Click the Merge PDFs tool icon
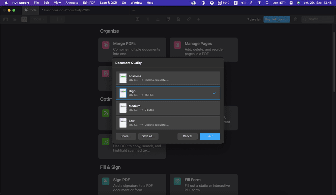Image resolution: width=336 pixels, height=195 pixels. pos(106,45)
